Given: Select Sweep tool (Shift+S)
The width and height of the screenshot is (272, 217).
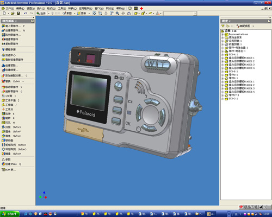Looking at the screenshot, I should [11, 127].
